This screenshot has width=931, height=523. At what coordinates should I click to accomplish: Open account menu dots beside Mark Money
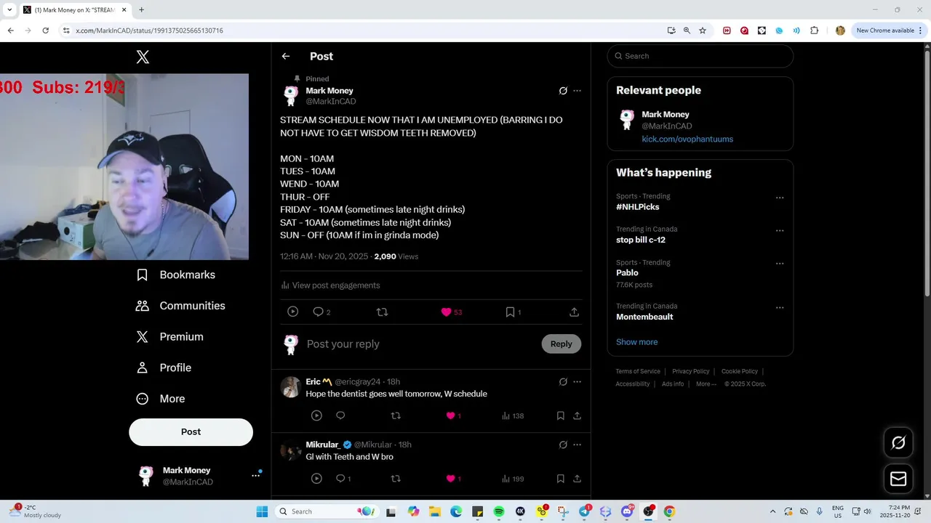(x=255, y=475)
